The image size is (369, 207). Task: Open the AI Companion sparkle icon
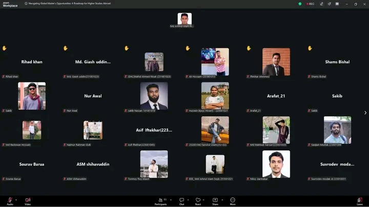pos(330,4)
